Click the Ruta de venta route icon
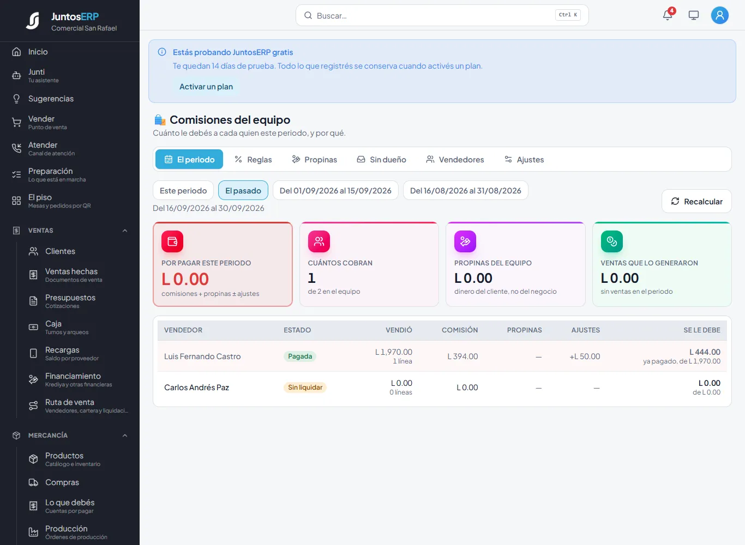The image size is (745, 545). (33, 406)
